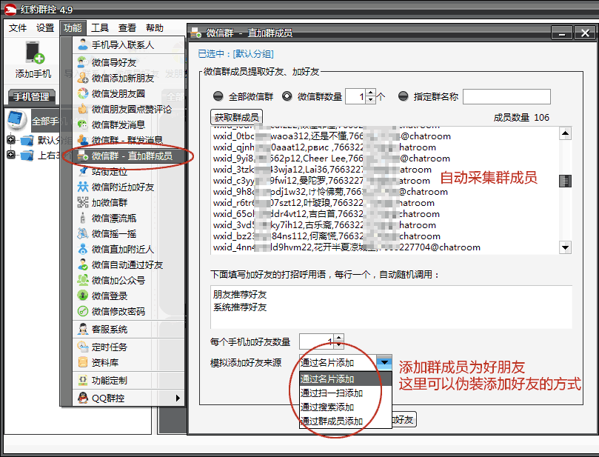The width and height of the screenshot is (599, 457).
Task: Expand the 默认分组 tree node
Action: coord(11,140)
